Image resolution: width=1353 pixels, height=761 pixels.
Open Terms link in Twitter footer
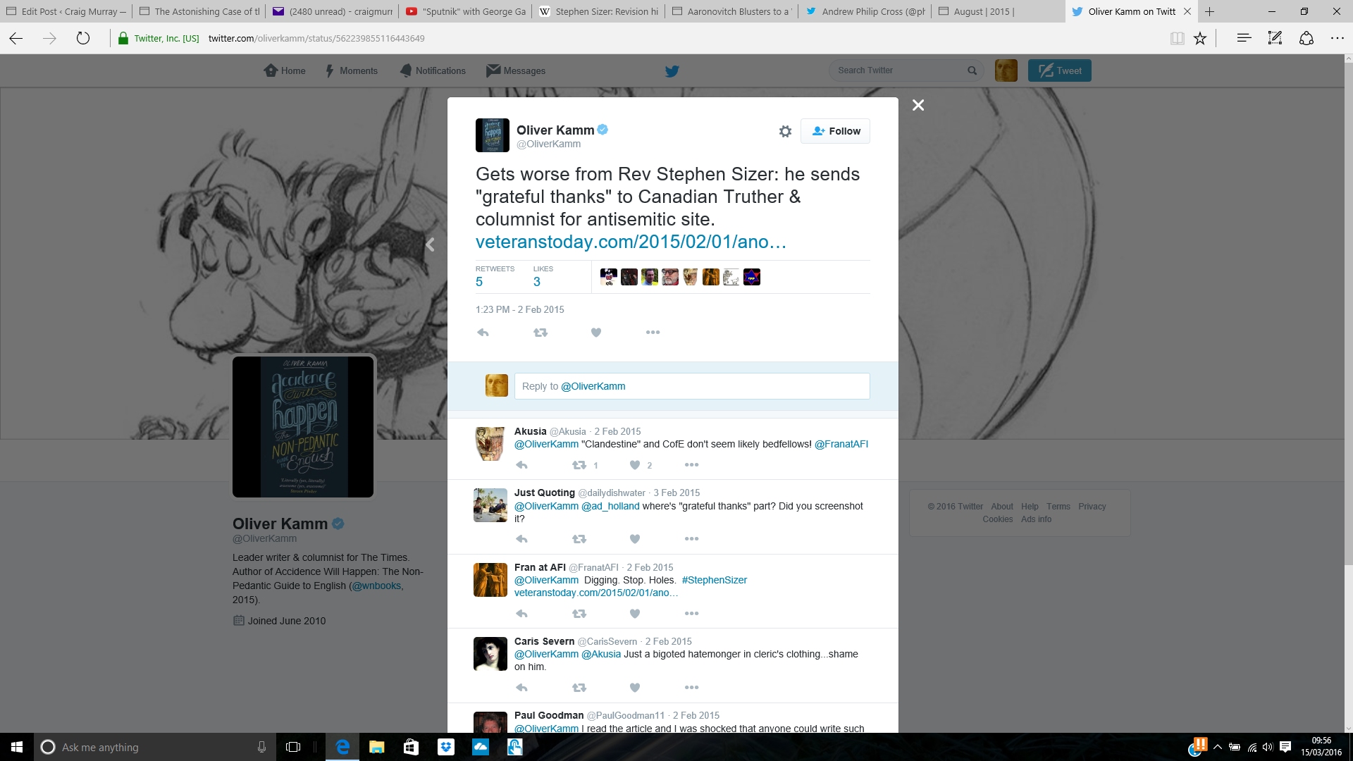click(1058, 507)
